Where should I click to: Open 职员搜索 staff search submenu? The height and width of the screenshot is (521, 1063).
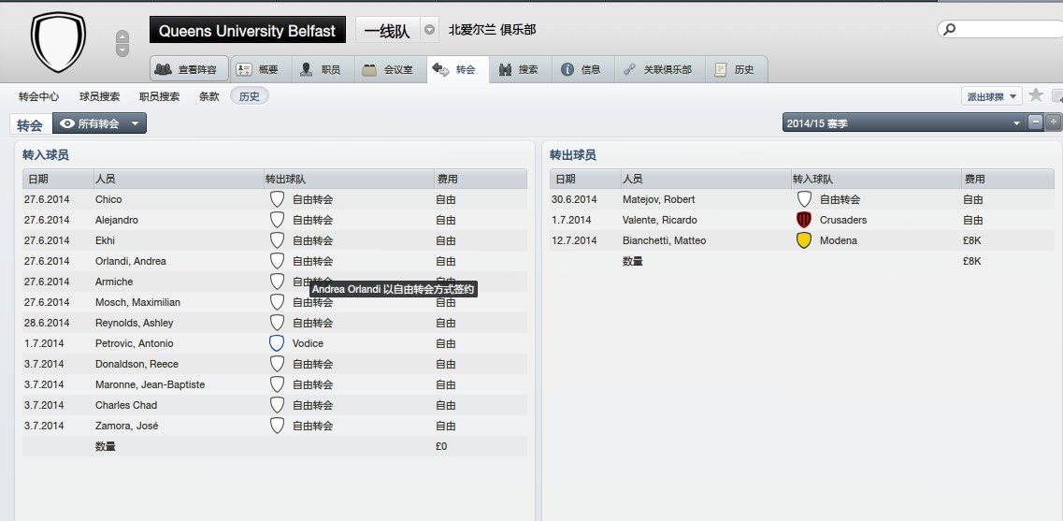point(159,96)
